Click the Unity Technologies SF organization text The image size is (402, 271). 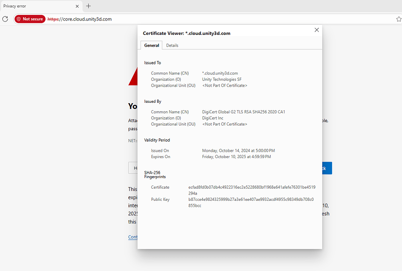click(222, 79)
